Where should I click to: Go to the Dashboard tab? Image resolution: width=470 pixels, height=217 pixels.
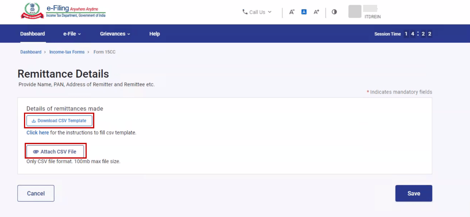click(x=32, y=34)
